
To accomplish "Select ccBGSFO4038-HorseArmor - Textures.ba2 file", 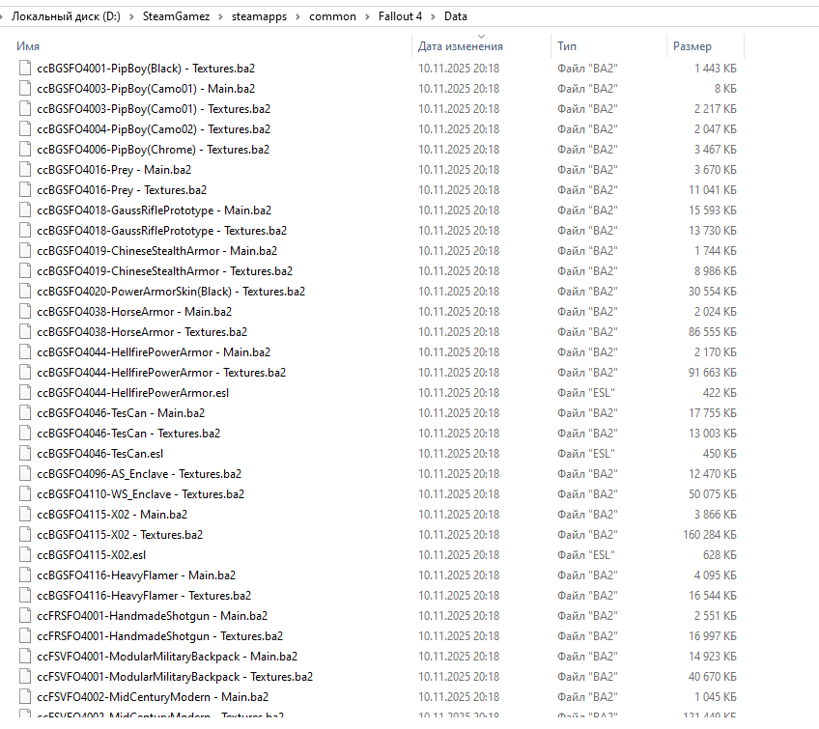I will pyautogui.click(x=142, y=332).
